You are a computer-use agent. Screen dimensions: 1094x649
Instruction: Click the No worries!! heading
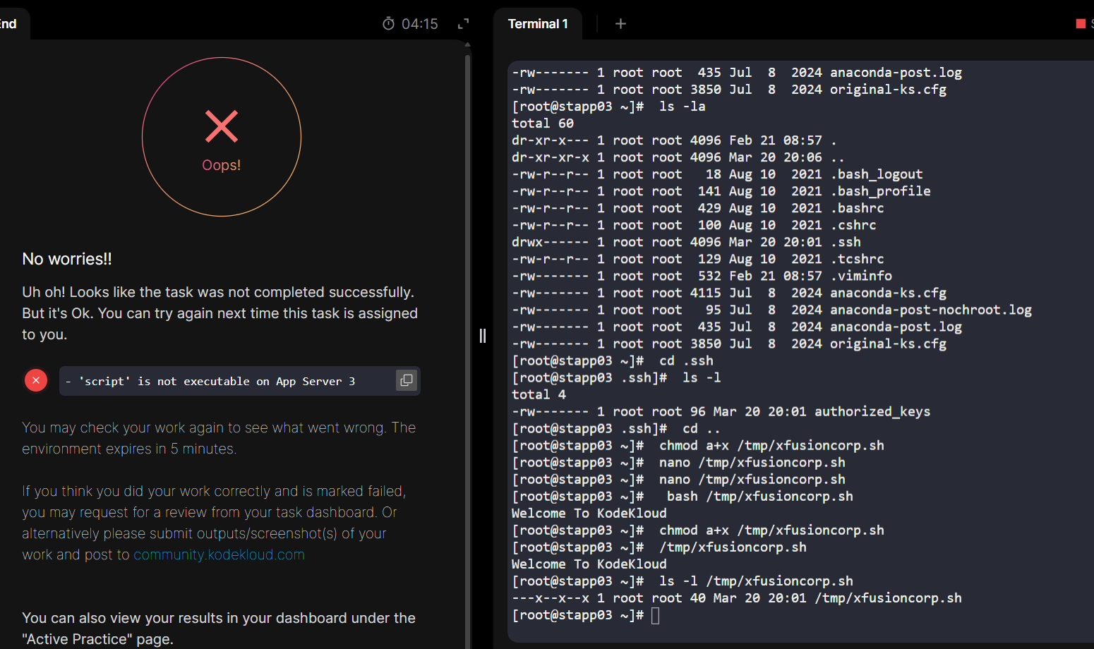tap(67, 259)
